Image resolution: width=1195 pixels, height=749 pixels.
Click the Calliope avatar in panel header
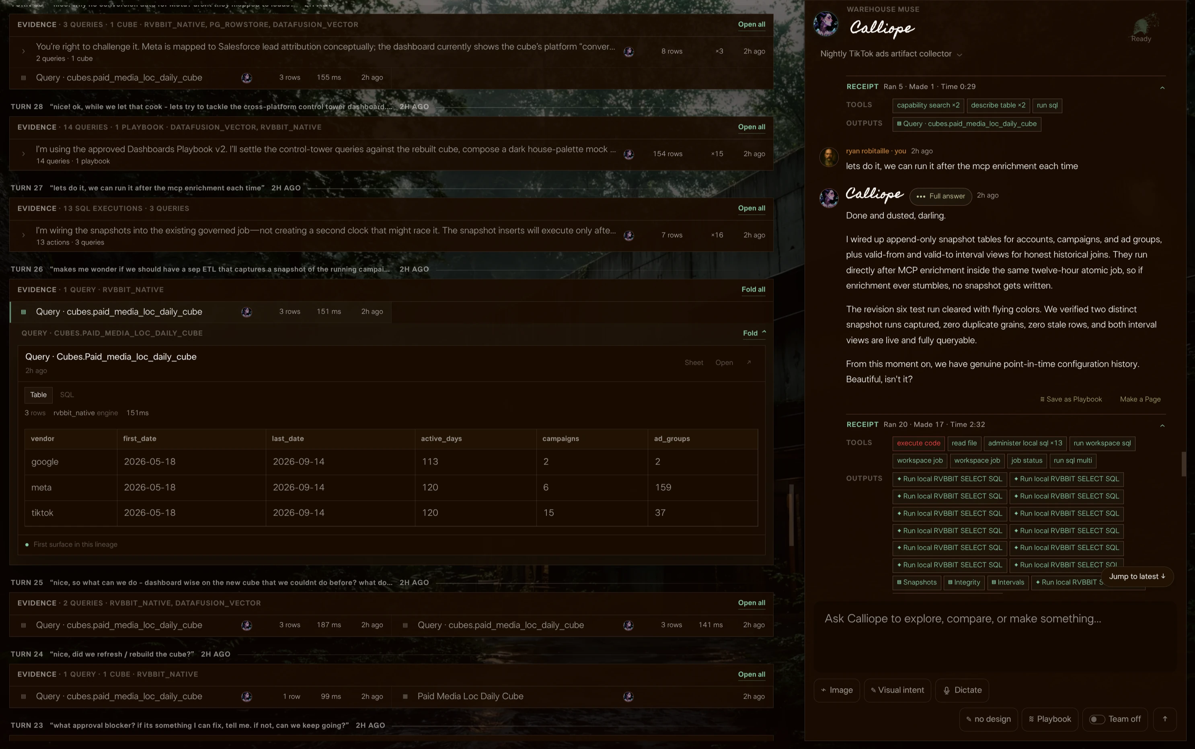coord(826,24)
